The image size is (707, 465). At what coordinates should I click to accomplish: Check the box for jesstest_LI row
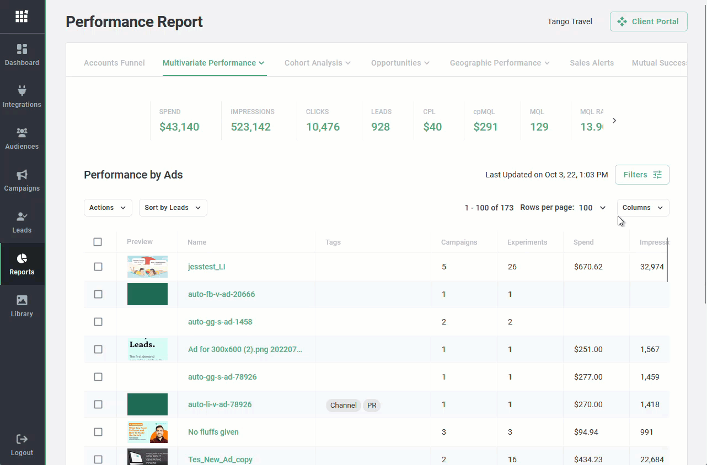coord(98,267)
